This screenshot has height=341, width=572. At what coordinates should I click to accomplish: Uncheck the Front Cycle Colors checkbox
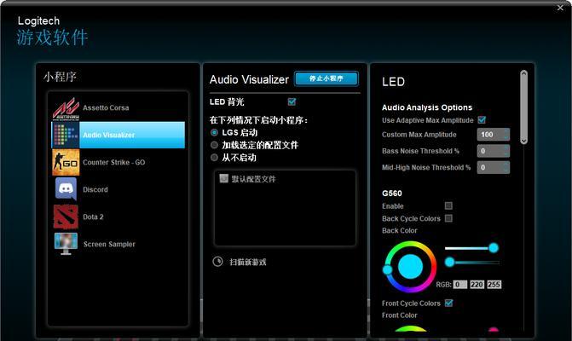click(x=449, y=303)
